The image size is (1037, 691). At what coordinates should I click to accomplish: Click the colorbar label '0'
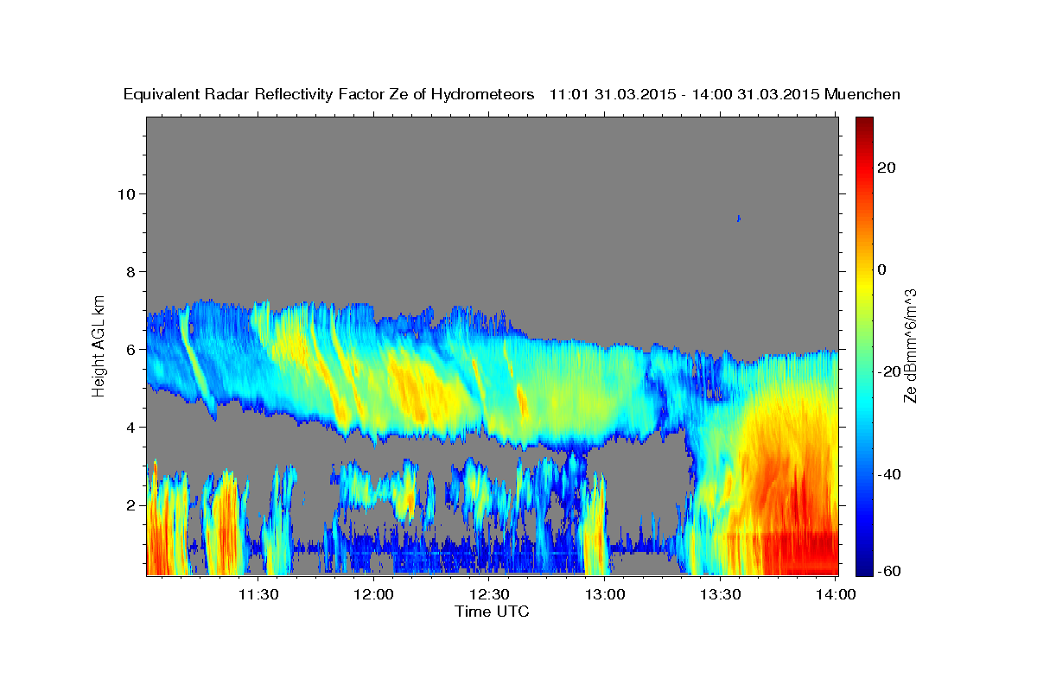coord(881,269)
